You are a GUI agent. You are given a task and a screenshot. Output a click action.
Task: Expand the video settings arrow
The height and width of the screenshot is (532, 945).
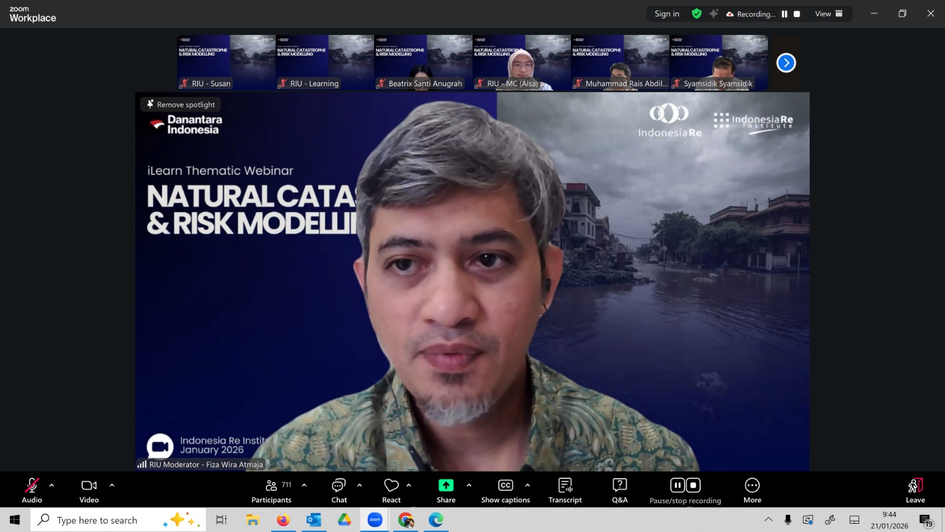112,485
